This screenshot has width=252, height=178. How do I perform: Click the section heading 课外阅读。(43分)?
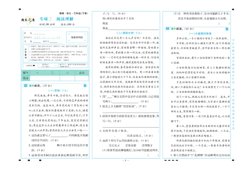pyautogui.click(x=182, y=29)
